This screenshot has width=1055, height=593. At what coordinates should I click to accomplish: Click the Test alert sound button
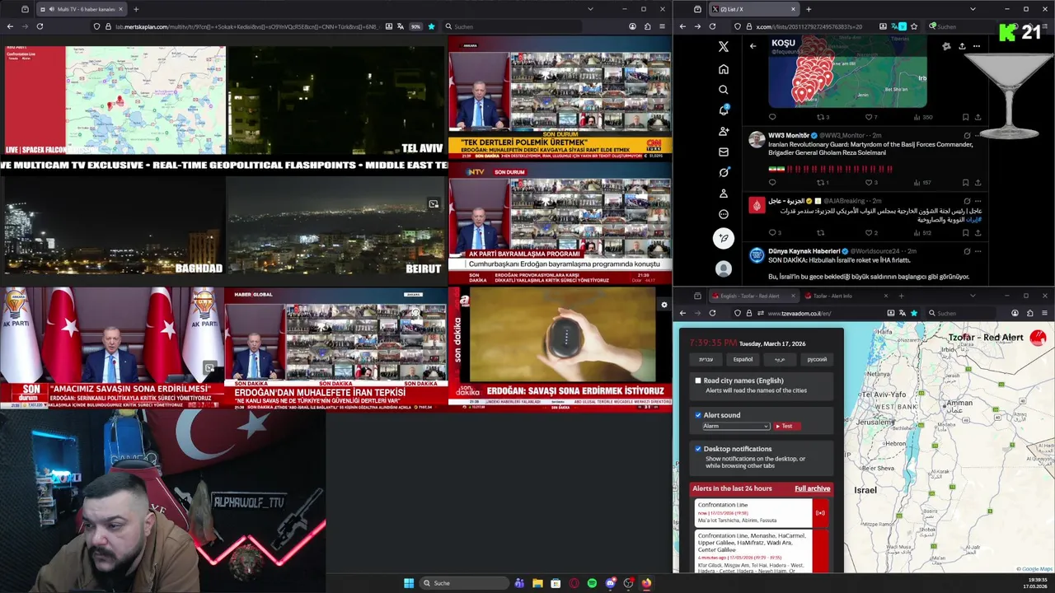click(785, 426)
